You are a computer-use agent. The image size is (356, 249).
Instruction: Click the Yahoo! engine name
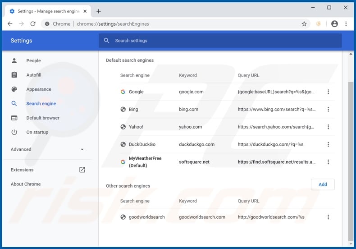coord(136,127)
